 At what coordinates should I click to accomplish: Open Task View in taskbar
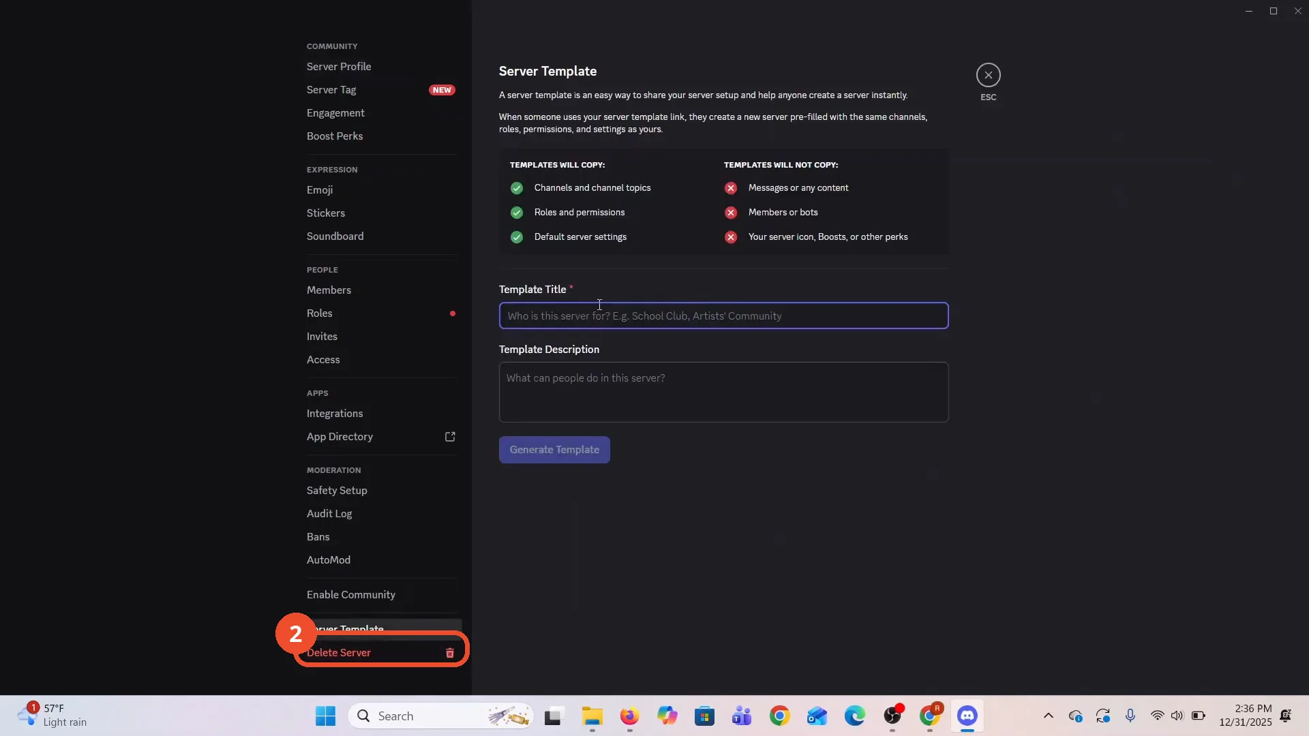point(553,716)
